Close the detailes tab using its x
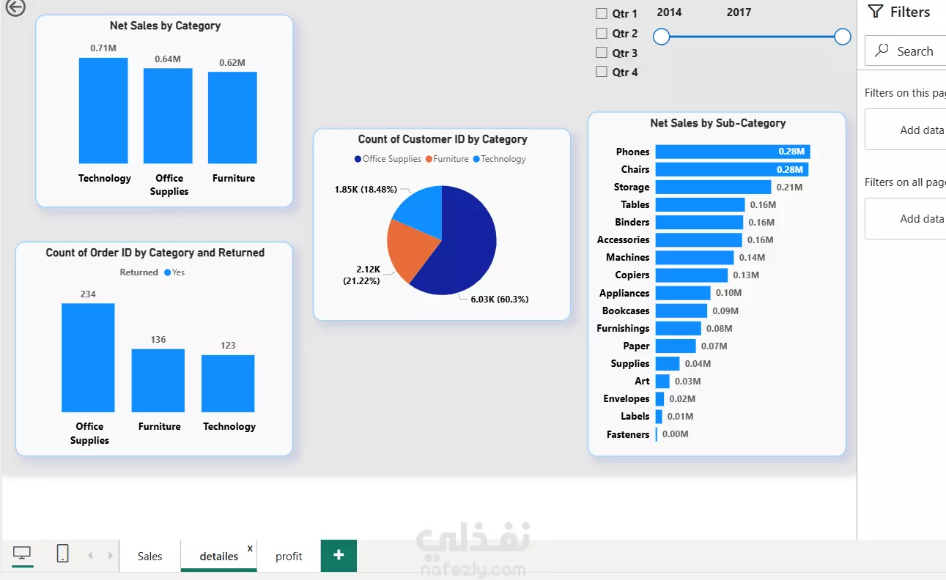 coord(250,548)
